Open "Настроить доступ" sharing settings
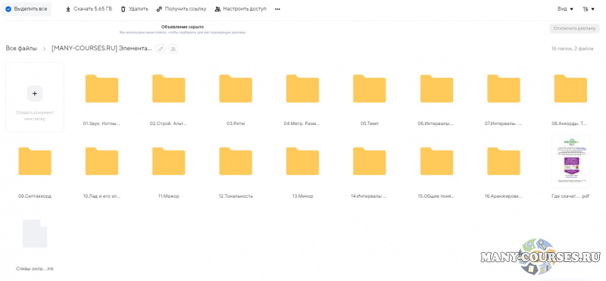 coord(240,9)
